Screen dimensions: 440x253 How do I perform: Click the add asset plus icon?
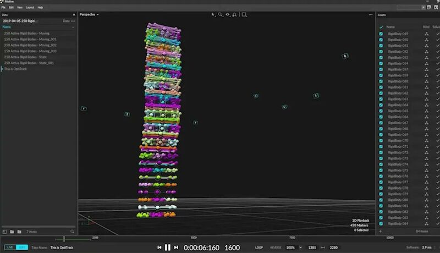(x=380, y=232)
